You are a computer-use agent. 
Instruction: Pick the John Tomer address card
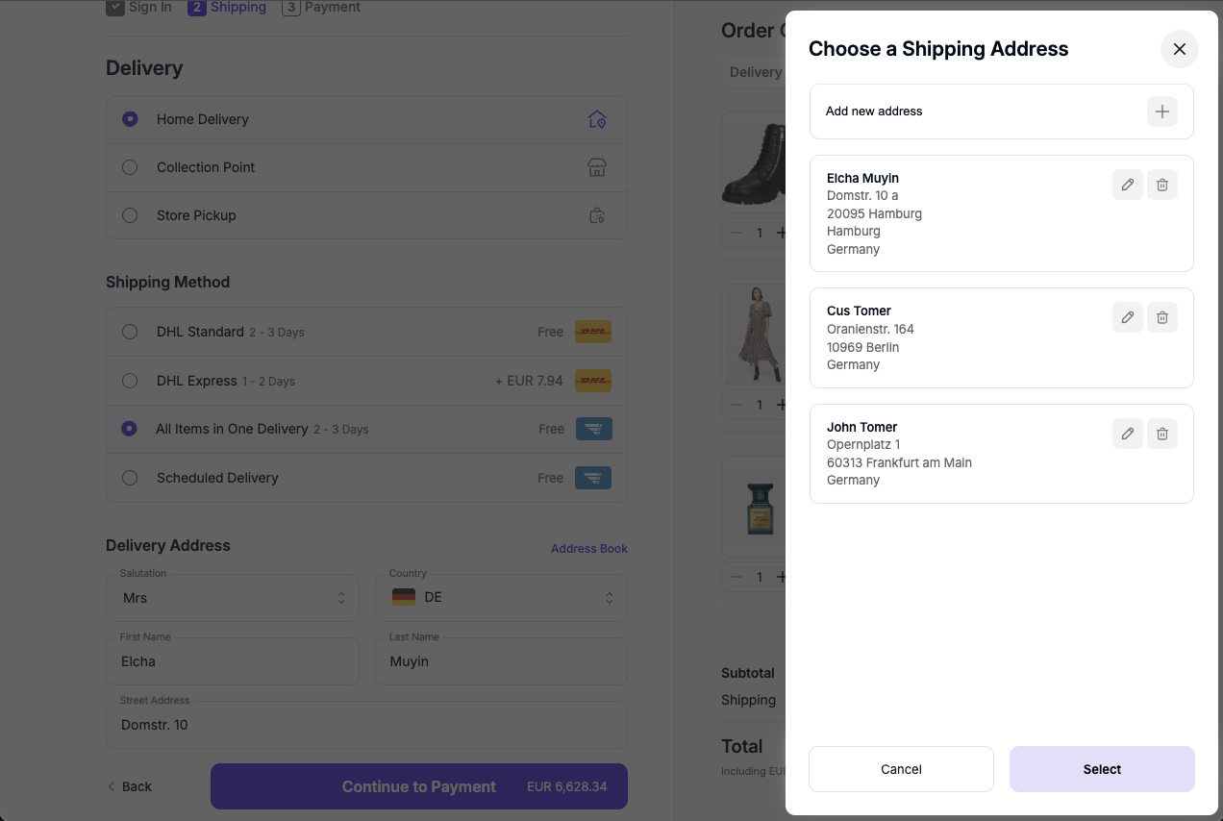(x=1002, y=454)
